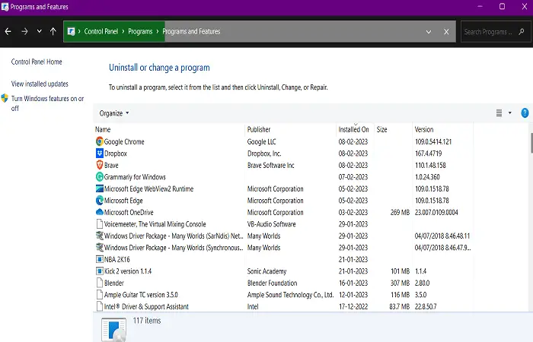Select the Dropbox program name
This screenshot has width=533, height=342.
click(x=115, y=154)
